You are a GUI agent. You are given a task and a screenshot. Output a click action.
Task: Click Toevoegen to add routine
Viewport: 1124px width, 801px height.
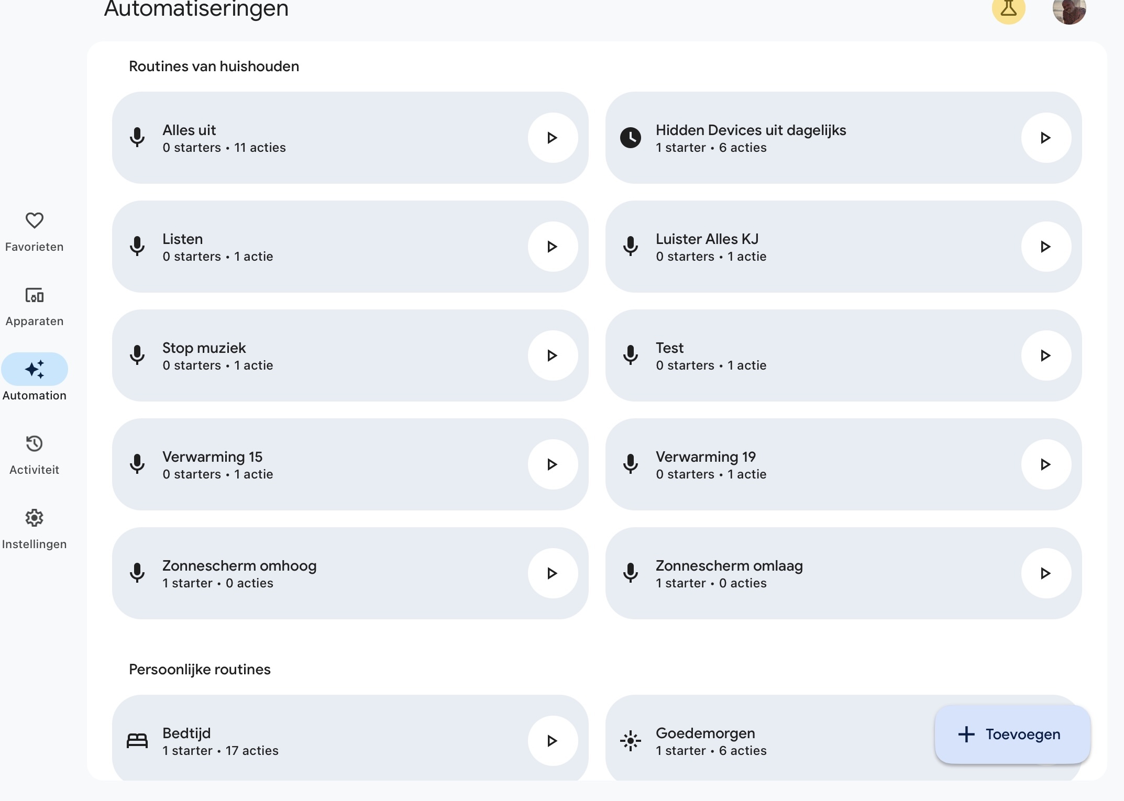(x=1012, y=735)
